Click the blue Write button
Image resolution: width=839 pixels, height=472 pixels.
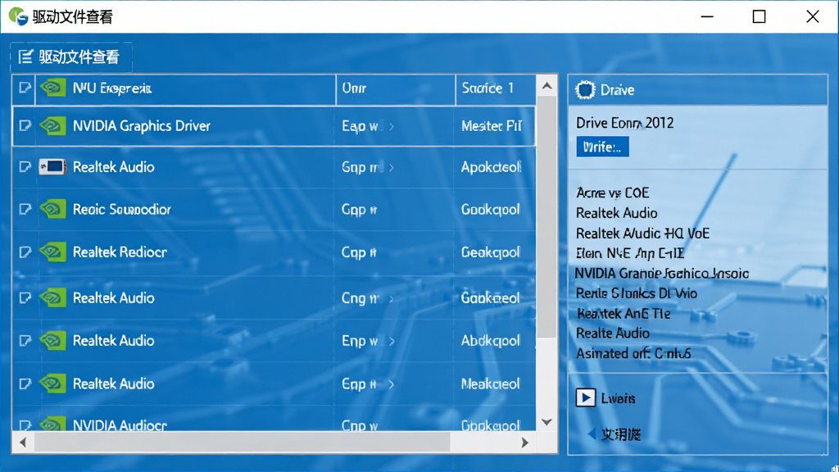tap(602, 147)
